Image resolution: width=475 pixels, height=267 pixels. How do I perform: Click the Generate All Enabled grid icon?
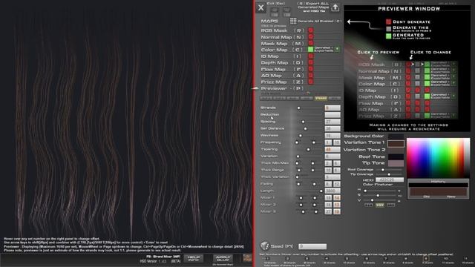[293, 21]
